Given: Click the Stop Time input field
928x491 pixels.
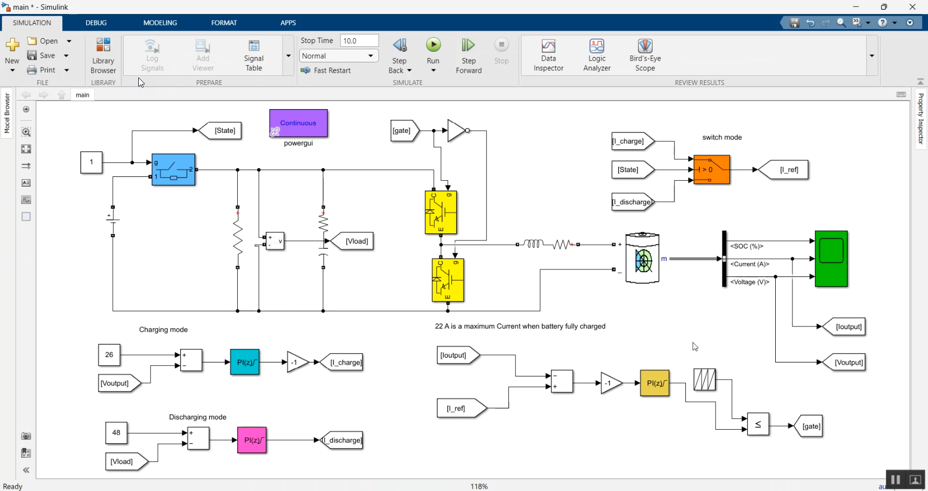Looking at the screenshot, I should (x=359, y=41).
